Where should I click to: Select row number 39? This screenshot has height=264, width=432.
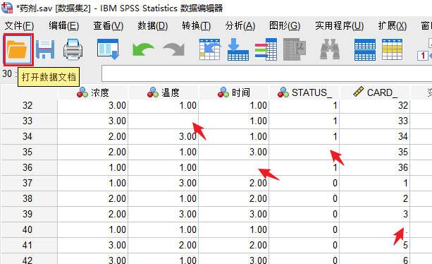27,214
